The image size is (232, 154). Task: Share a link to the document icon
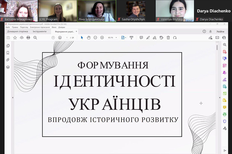210,37
